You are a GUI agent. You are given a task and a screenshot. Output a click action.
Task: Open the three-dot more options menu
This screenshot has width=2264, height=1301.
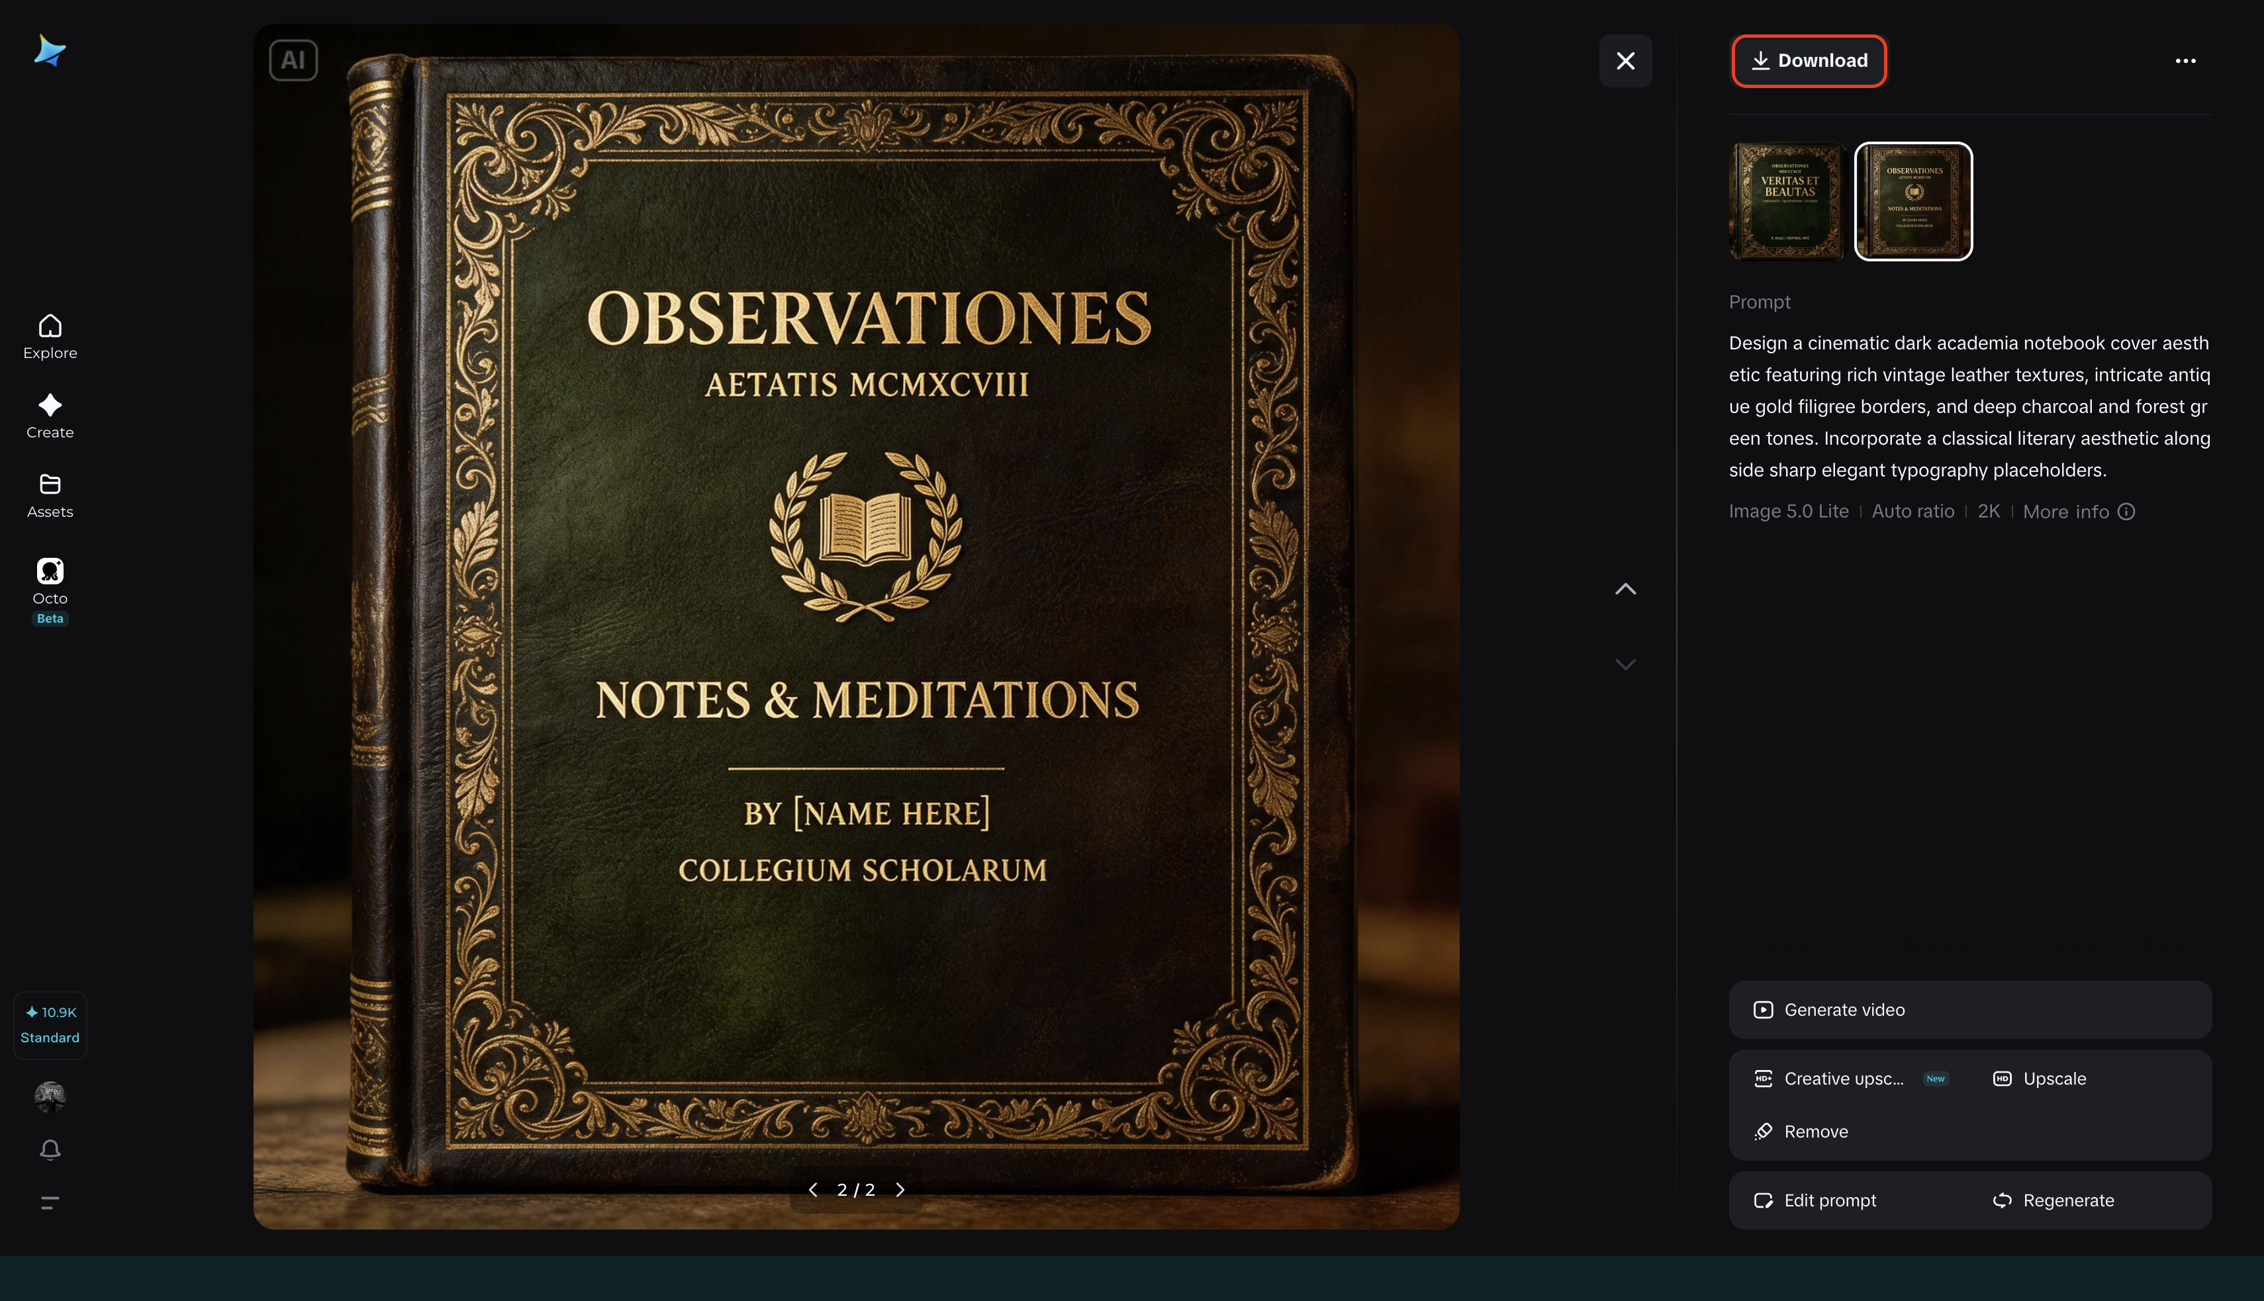(2185, 61)
